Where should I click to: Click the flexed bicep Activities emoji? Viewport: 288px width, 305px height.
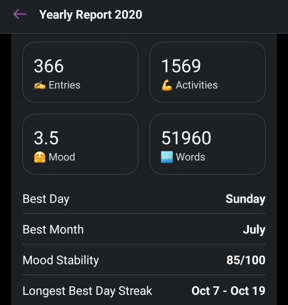pos(167,85)
